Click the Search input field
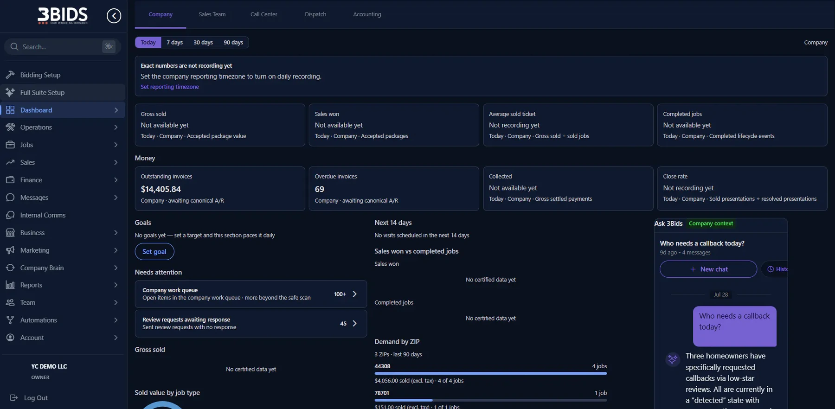Viewport: 835px width, 409px height. pyautogui.click(x=62, y=46)
